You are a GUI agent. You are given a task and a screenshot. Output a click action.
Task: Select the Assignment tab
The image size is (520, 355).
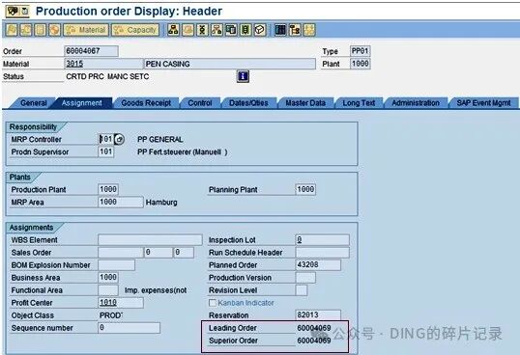81,103
